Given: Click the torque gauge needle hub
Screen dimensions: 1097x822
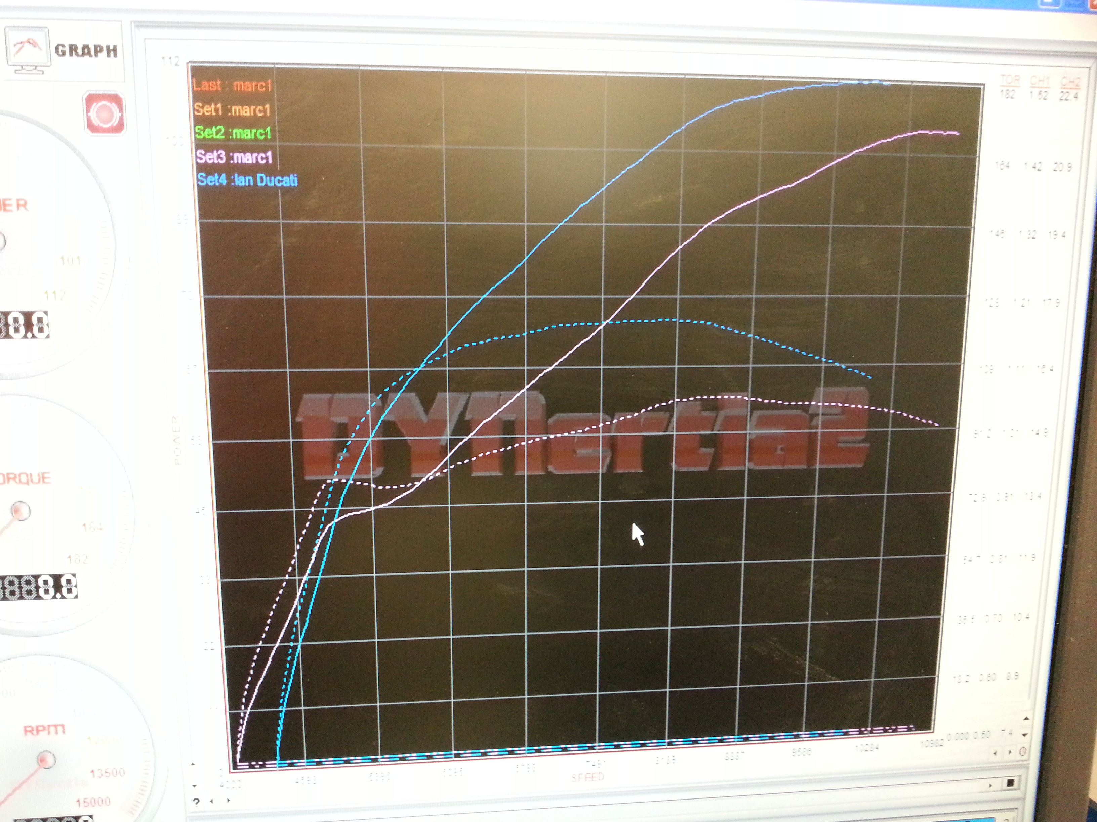Looking at the screenshot, I should [x=21, y=511].
